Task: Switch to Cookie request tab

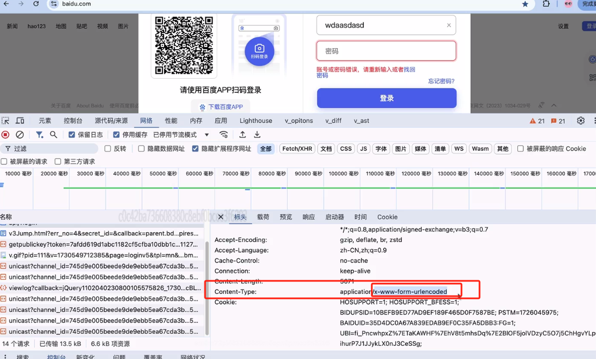Action: (387, 217)
